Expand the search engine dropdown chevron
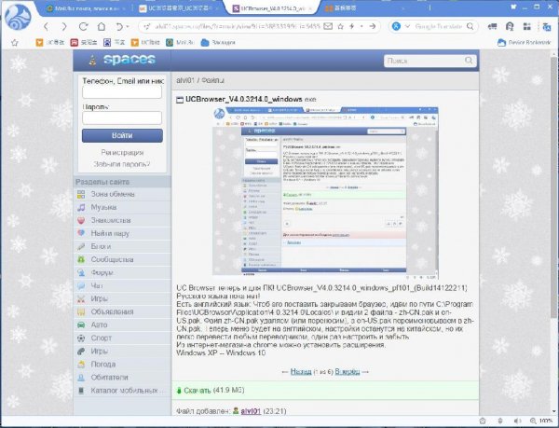 407,26
